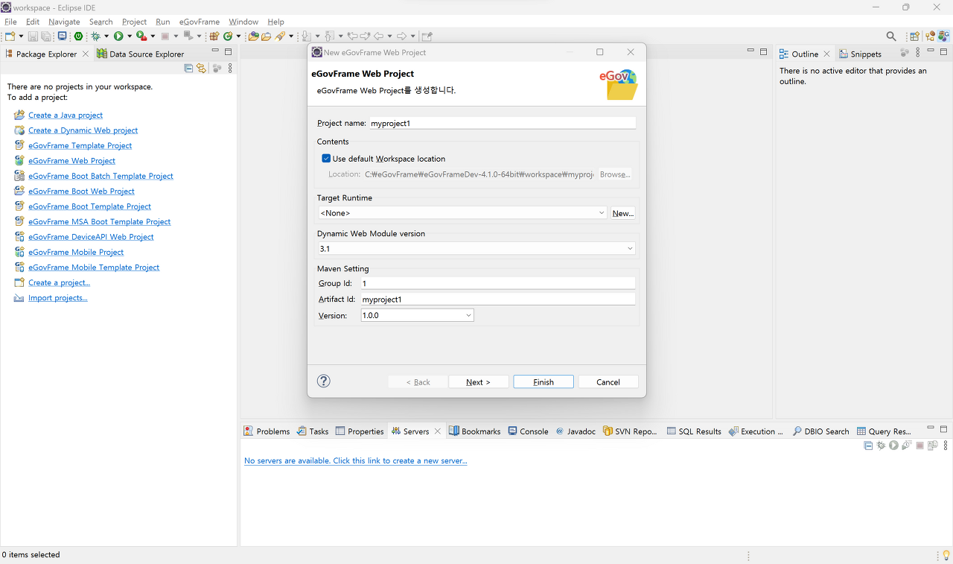The image size is (953, 564).
Task: Open the Maven Version combo box
Action: point(417,316)
